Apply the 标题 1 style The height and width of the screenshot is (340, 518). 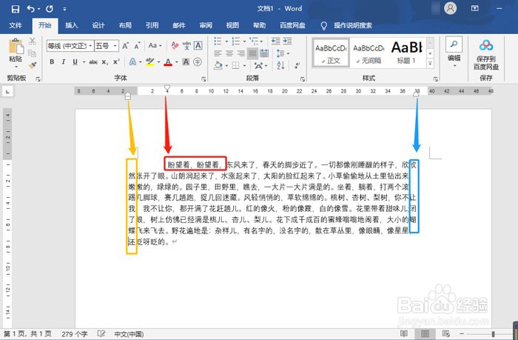[407, 53]
